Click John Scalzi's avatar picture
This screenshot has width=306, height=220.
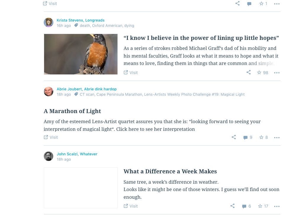[49, 156]
